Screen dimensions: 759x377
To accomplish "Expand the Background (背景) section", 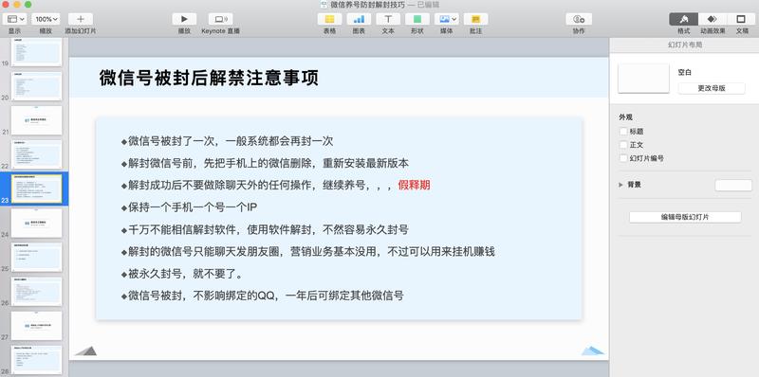I will point(621,185).
